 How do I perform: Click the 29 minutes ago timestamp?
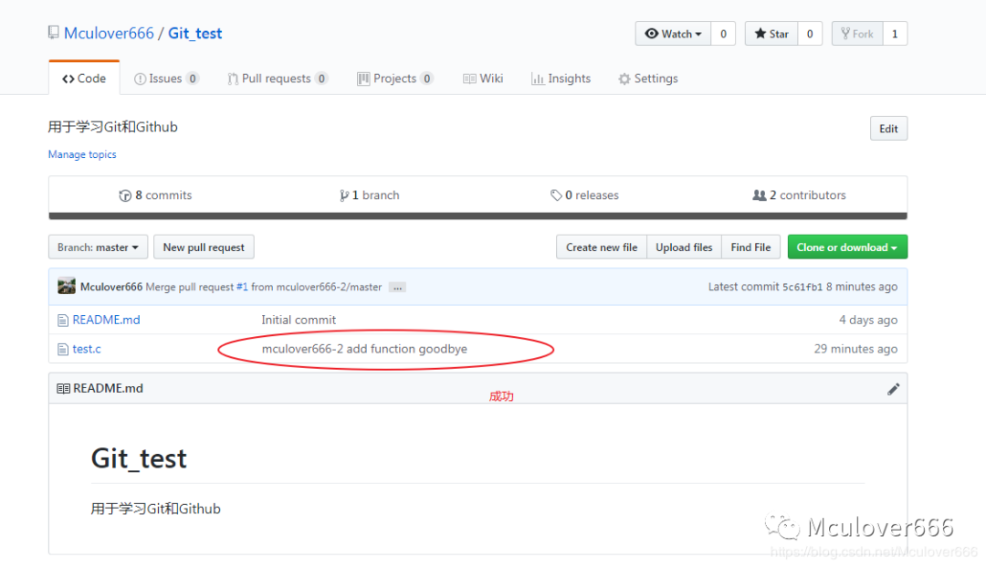coord(855,349)
